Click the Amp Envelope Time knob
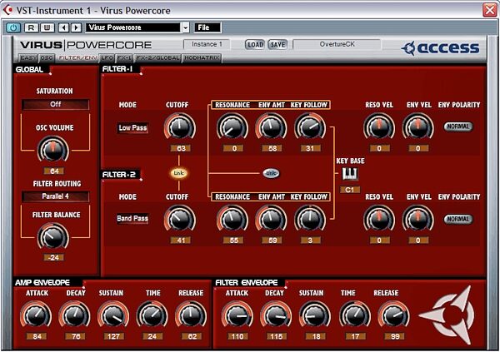Screen dimensions: 500x352 click(152, 315)
